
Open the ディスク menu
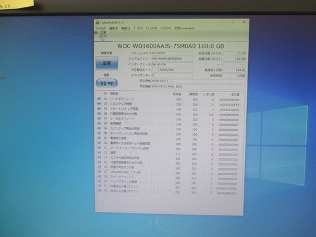151,28
